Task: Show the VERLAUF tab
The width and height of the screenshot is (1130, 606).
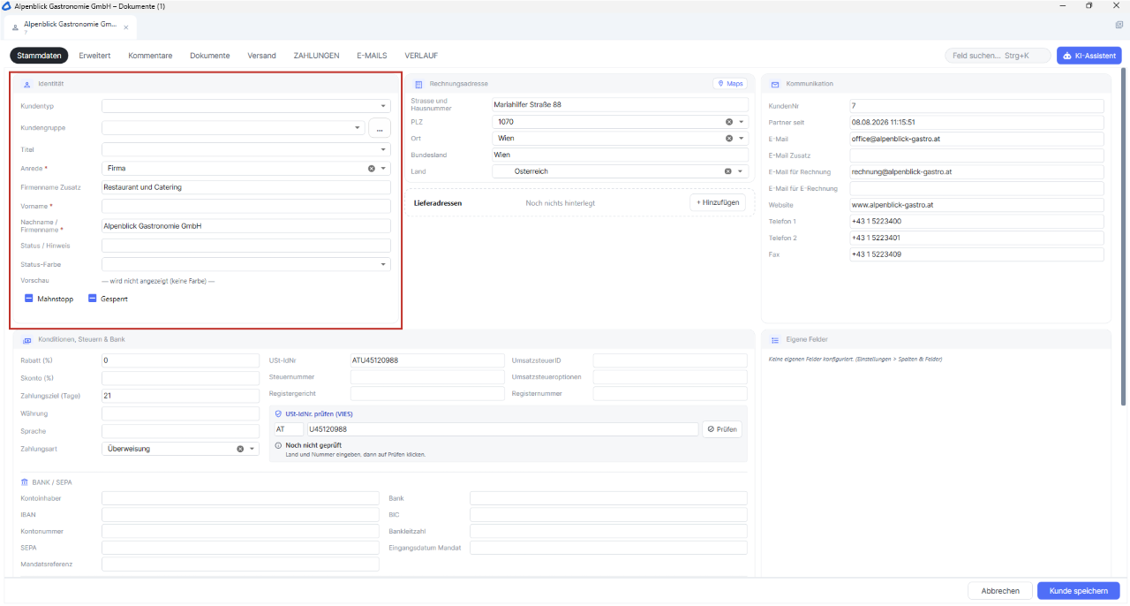Action: click(x=421, y=56)
